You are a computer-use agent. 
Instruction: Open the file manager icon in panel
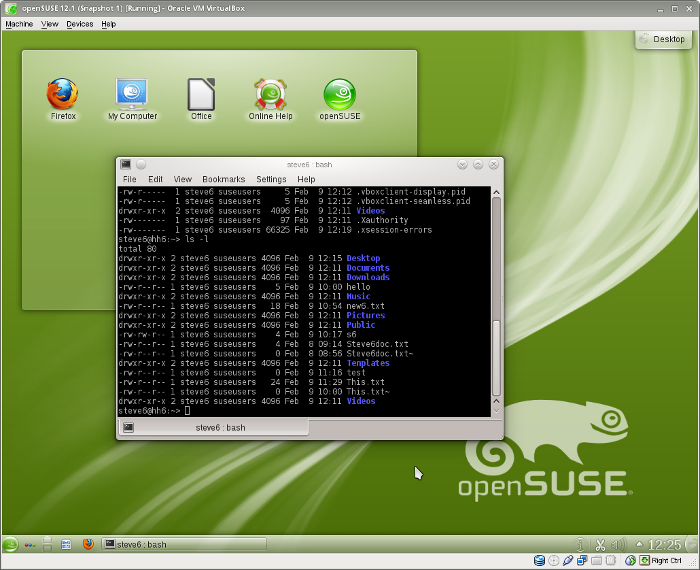click(66, 545)
